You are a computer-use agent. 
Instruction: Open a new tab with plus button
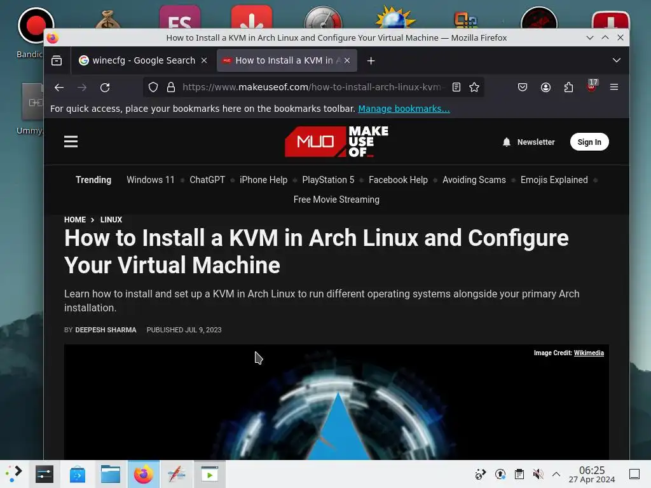[x=371, y=60]
